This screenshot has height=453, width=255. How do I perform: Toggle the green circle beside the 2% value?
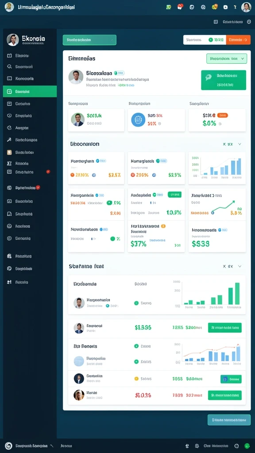coord(113,238)
